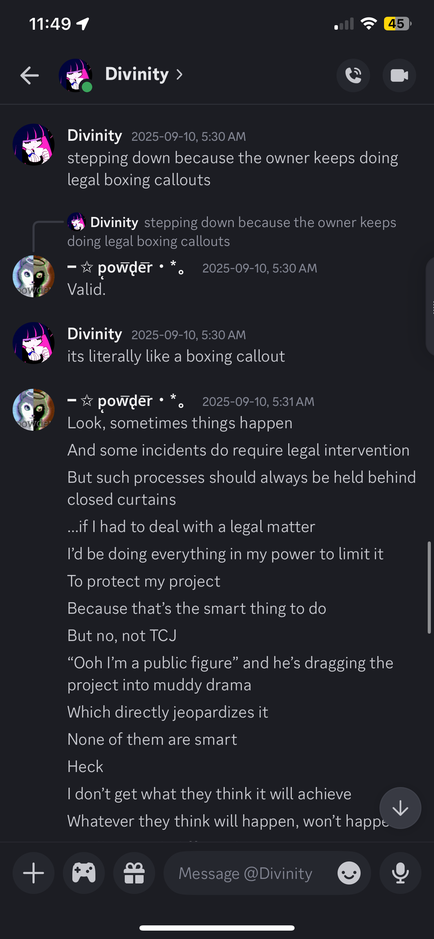Tap the "Divinity" name in the header

click(137, 74)
